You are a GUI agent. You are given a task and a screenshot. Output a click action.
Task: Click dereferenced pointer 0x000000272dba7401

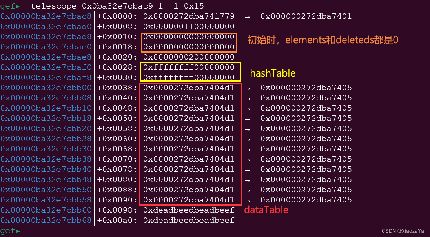(x=306, y=16)
